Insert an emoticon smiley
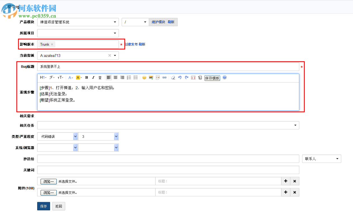Viewport: 353px width, 212px height. (144, 78)
